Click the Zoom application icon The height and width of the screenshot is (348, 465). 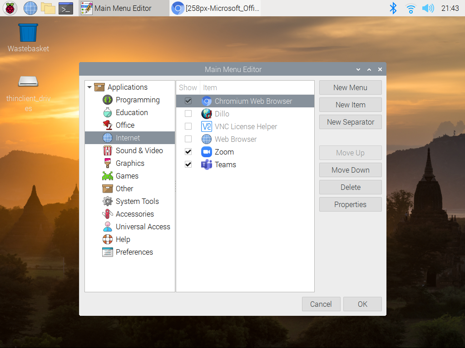(x=207, y=152)
